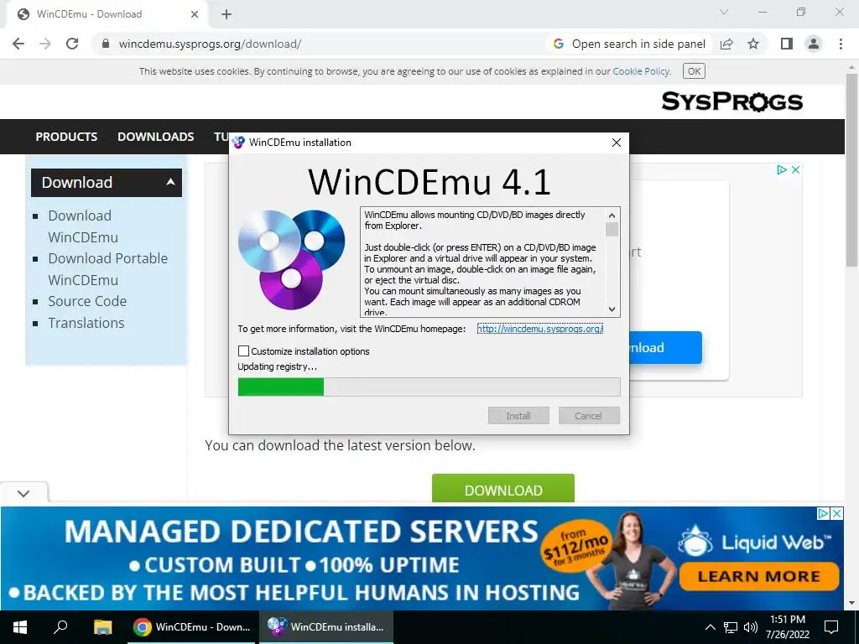Open the wincdemu.sysprogs.org homepage link
Viewport: 859px width, 644px height.
[540, 329]
